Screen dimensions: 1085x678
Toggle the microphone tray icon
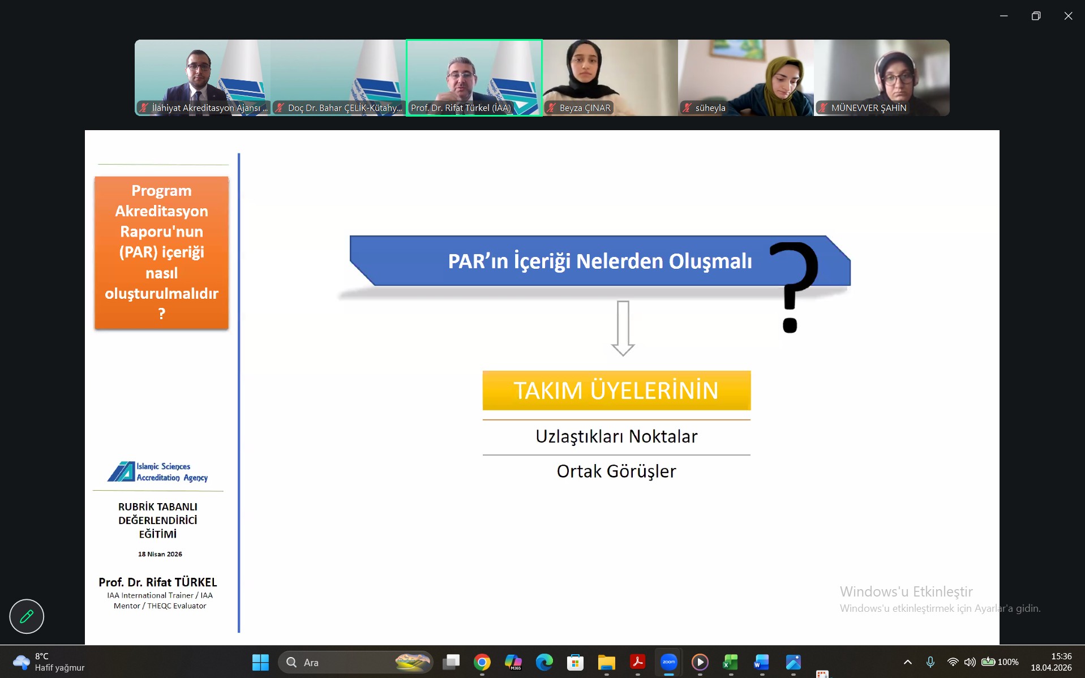(x=930, y=662)
